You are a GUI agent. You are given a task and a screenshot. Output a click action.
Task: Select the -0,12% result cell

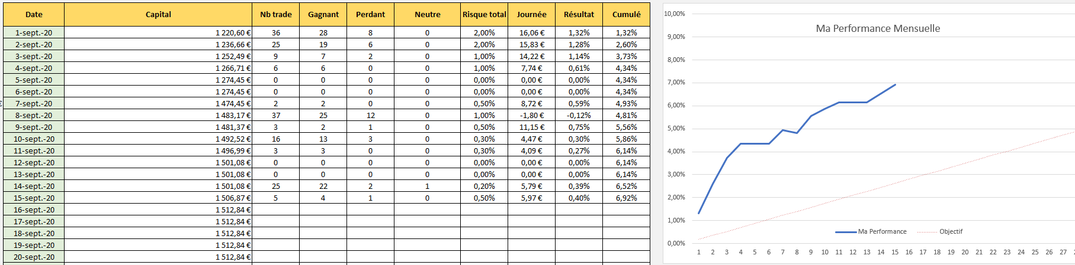pos(579,116)
